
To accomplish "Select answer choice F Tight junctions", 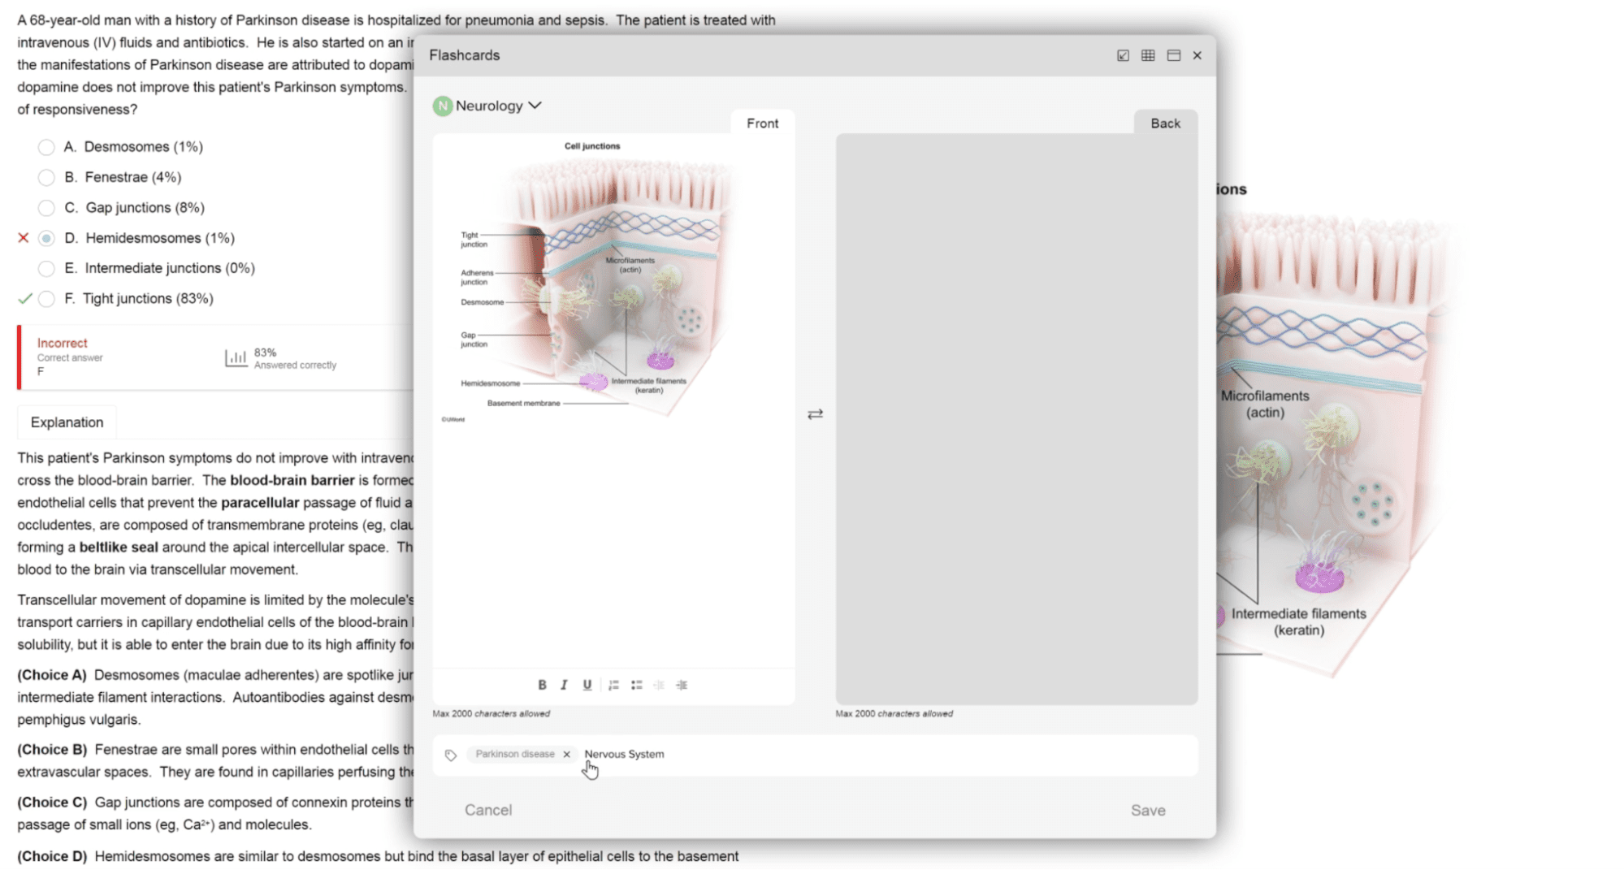I will coord(47,299).
